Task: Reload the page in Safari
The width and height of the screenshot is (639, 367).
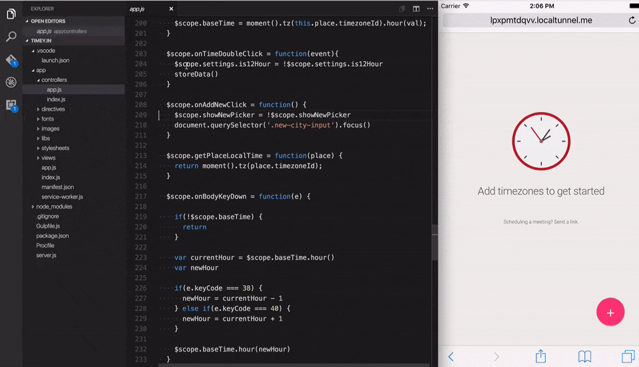Action: point(632,21)
